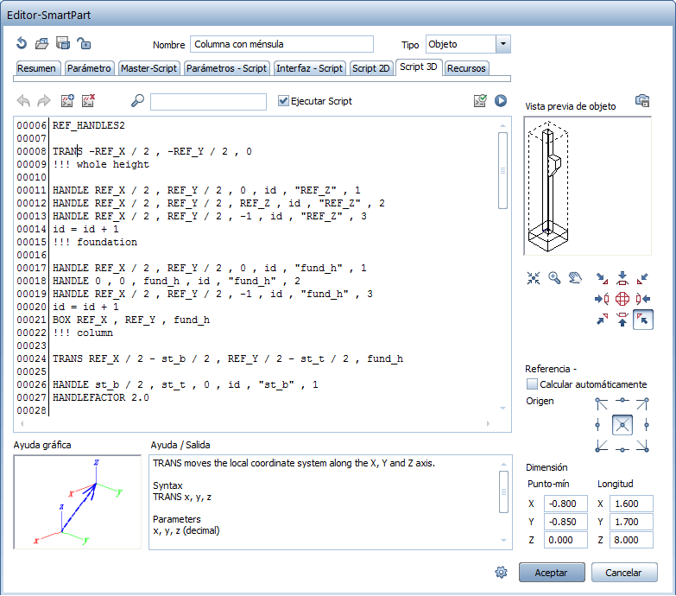Set origin to top-left corner

pyautogui.click(x=602, y=404)
